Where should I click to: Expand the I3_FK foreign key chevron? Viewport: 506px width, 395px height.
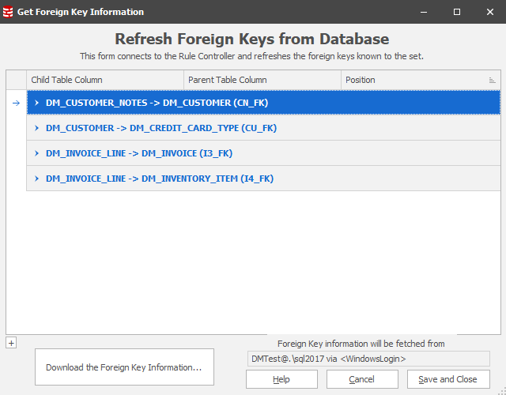tap(36, 153)
